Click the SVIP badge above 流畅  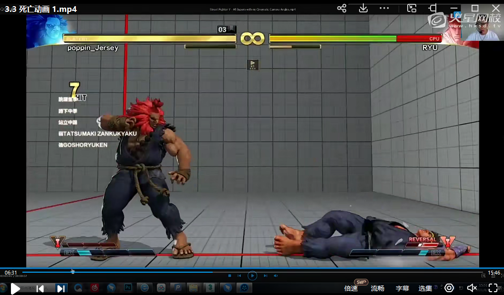tap(361, 282)
